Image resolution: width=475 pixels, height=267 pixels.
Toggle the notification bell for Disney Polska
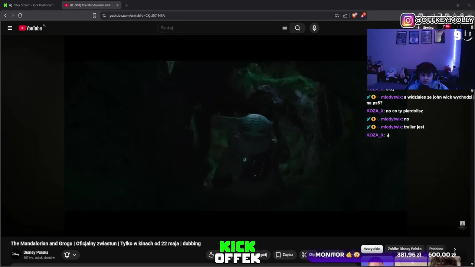click(70, 255)
